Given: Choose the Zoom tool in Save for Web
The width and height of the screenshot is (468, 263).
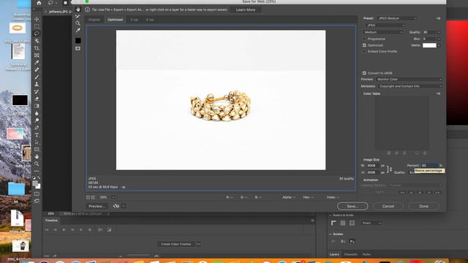Looking at the screenshot, I should coord(78,23).
